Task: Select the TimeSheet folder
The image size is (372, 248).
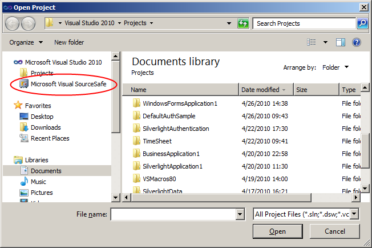Action: [x=157, y=141]
